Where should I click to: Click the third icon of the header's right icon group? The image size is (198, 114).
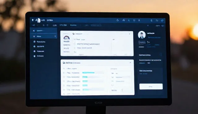click(129, 20)
